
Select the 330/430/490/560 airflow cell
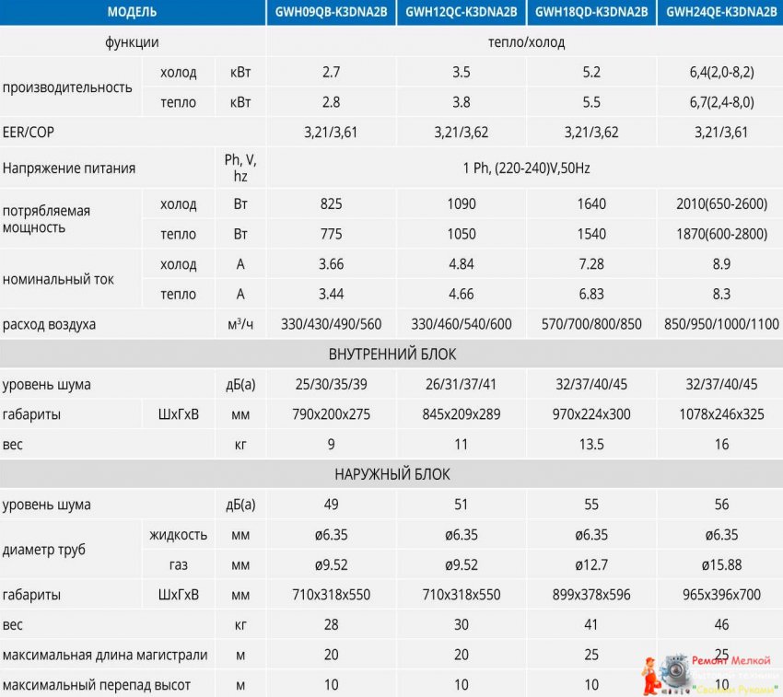click(x=331, y=325)
